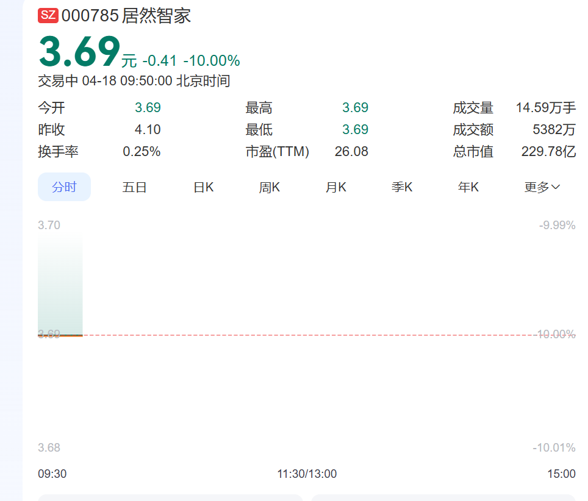Click the 今开 opening price label
588x501 pixels.
[x=51, y=108]
